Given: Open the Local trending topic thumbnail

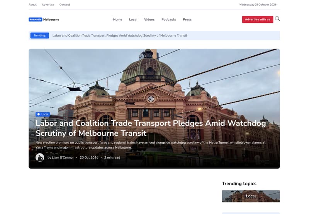Looking at the screenshot, I should click(251, 196).
